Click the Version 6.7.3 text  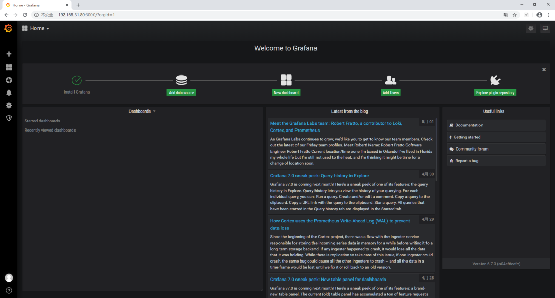(496, 264)
